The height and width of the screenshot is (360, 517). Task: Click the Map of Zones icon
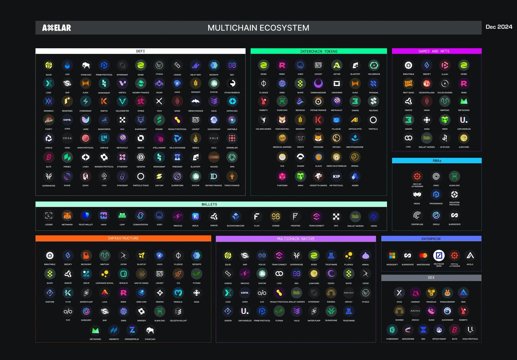141,273
